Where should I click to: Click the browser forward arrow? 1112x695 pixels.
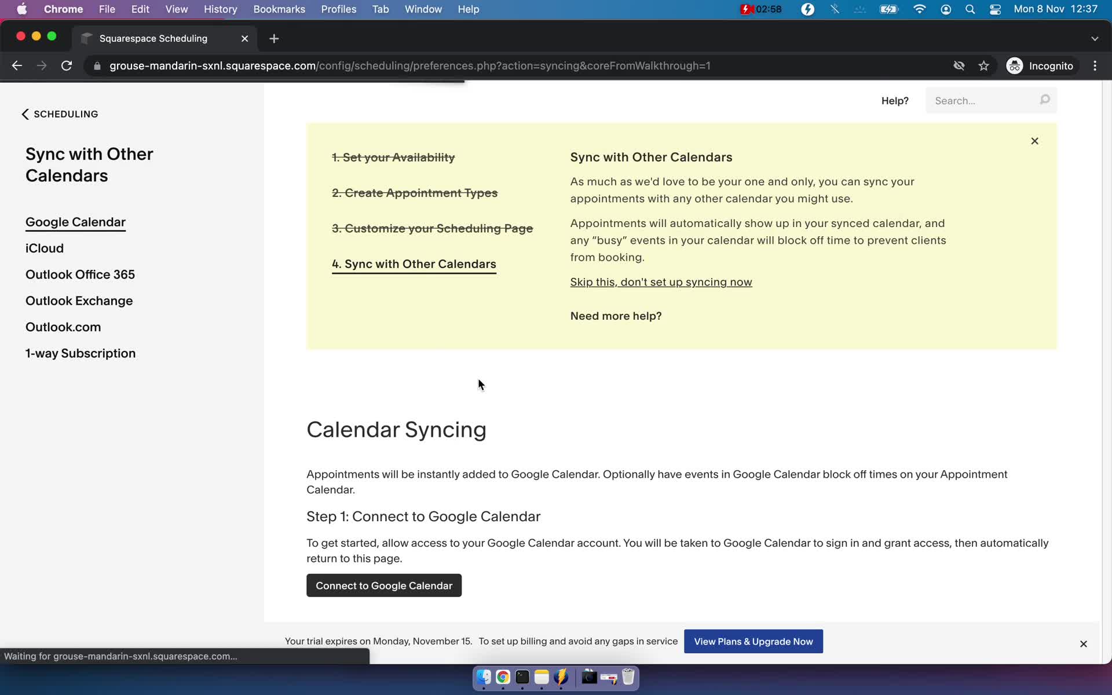pyautogui.click(x=42, y=65)
